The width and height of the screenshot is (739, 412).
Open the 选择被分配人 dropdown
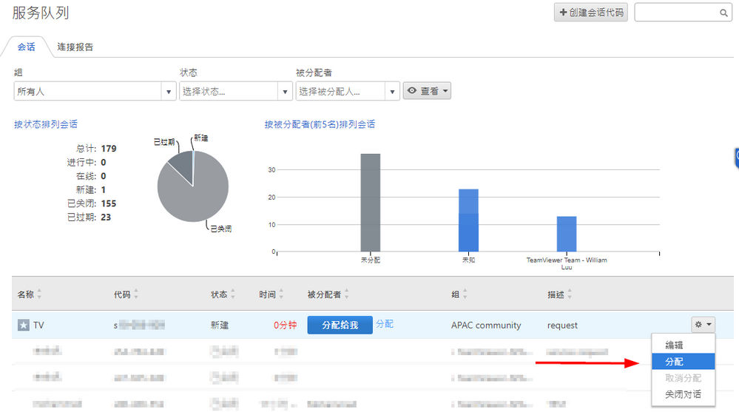pyautogui.click(x=348, y=91)
